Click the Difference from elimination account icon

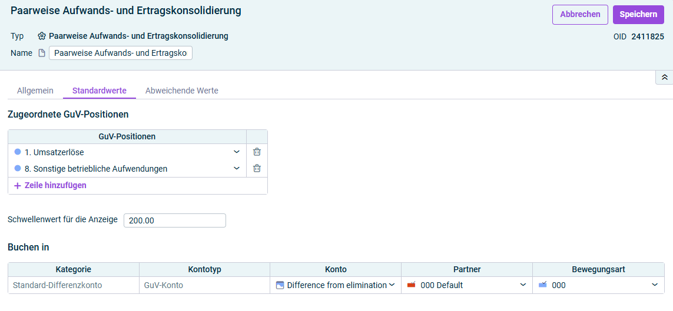(x=280, y=285)
